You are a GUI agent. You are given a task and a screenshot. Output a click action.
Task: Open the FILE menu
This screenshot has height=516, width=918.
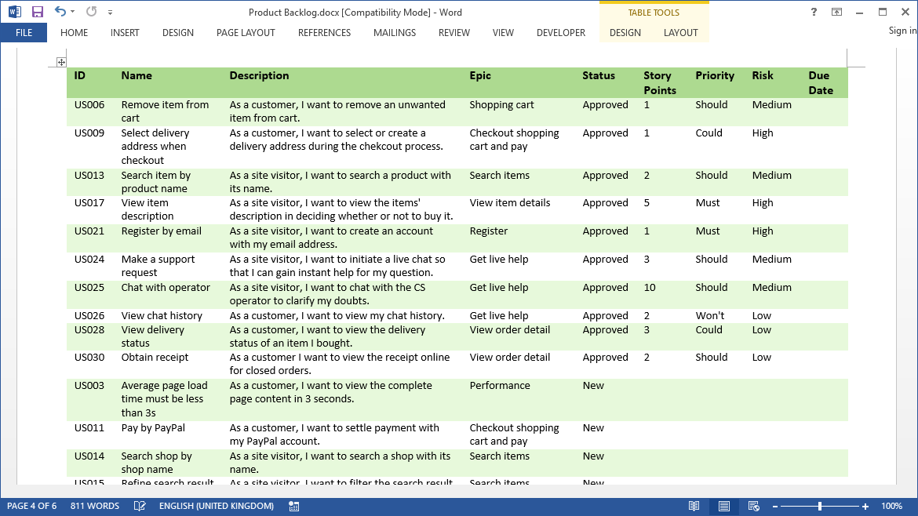click(24, 33)
